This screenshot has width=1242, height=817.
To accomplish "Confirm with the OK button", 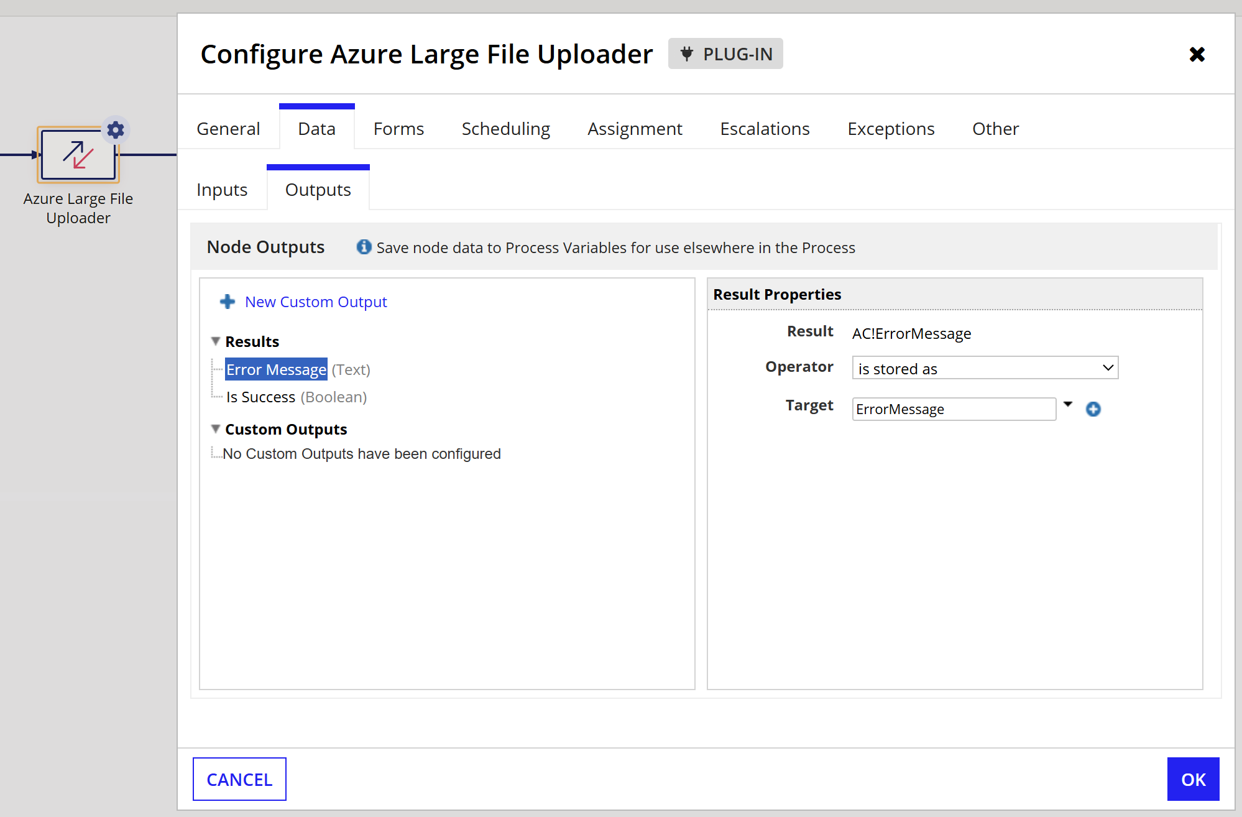I will coord(1192,779).
